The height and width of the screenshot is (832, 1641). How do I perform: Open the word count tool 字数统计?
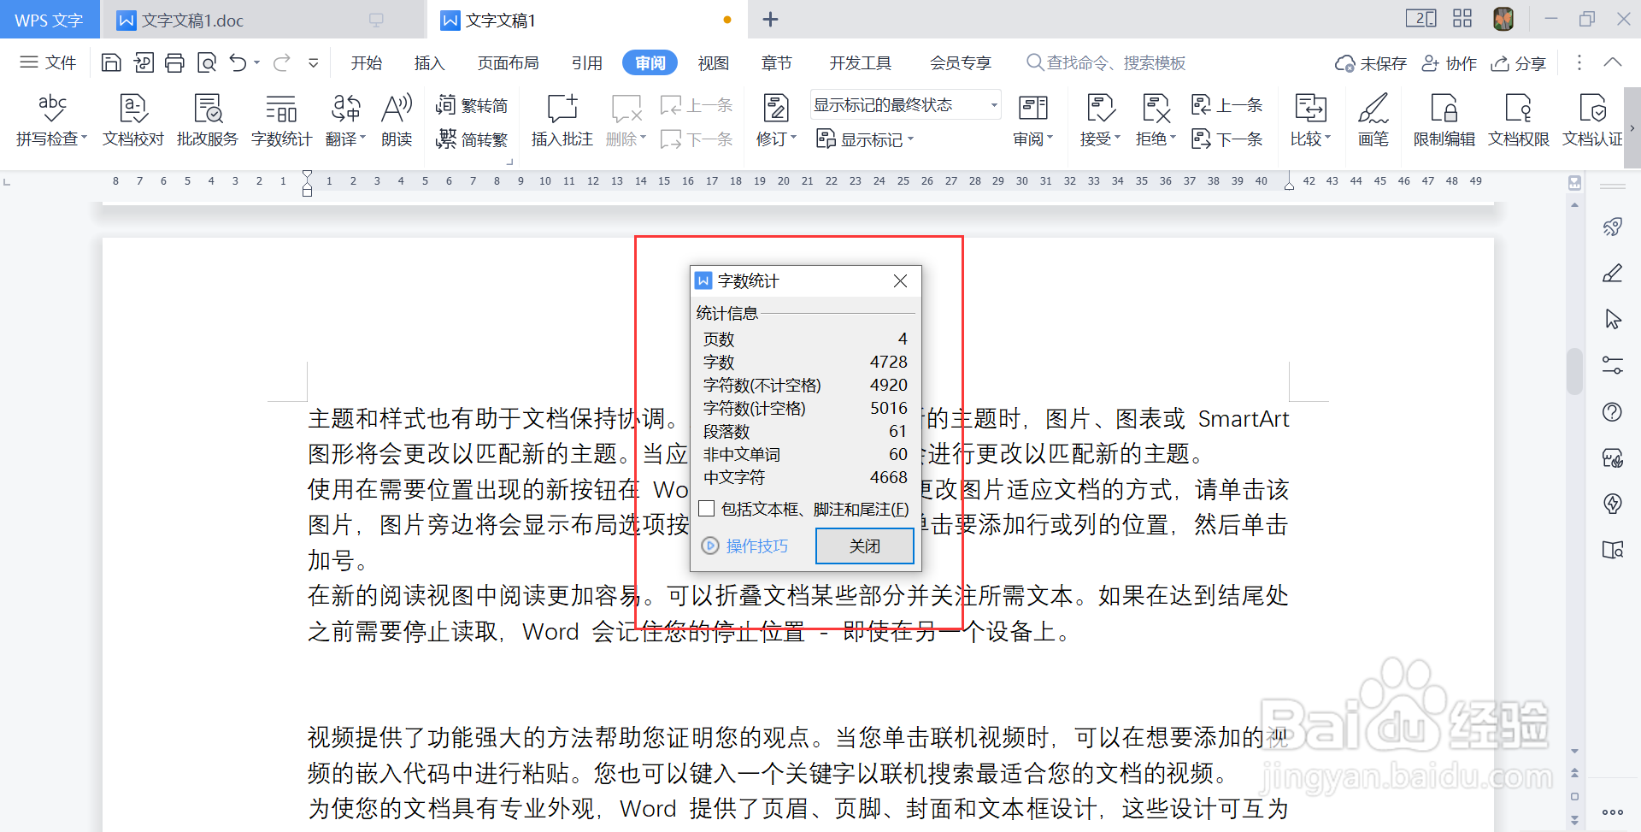(x=281, y=120)
